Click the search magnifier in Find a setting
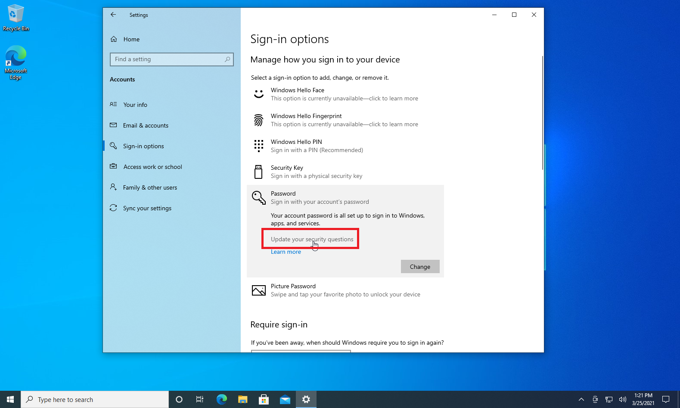Image resolution: width=680 pixels, height=408 pixels. point(227,59)
